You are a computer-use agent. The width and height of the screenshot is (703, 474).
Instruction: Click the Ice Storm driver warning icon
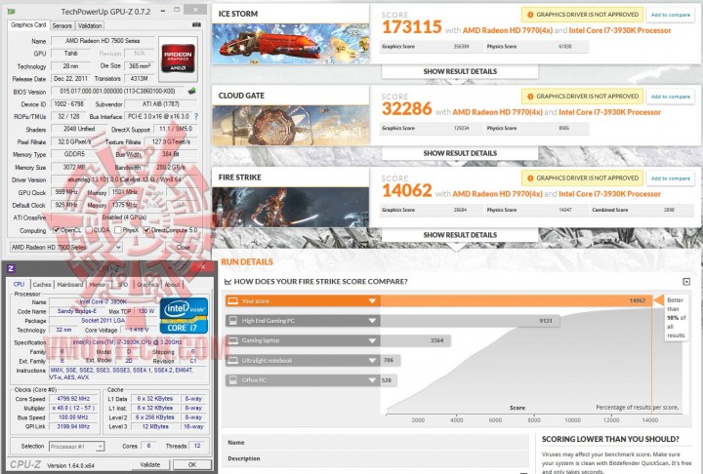coord(530,15)
